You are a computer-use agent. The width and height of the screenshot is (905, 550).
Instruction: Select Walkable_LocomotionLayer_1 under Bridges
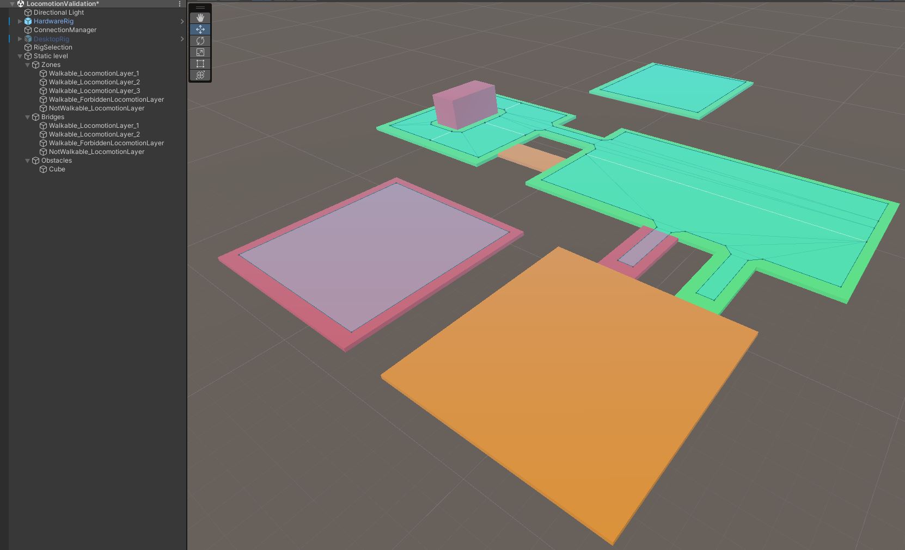[x=94, y=126]
